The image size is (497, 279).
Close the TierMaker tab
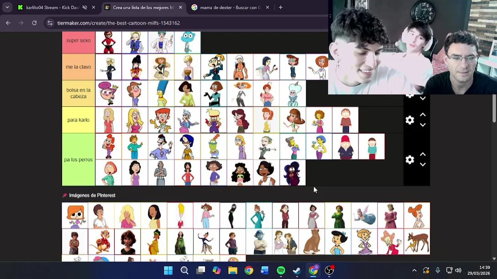click(181, 7)
